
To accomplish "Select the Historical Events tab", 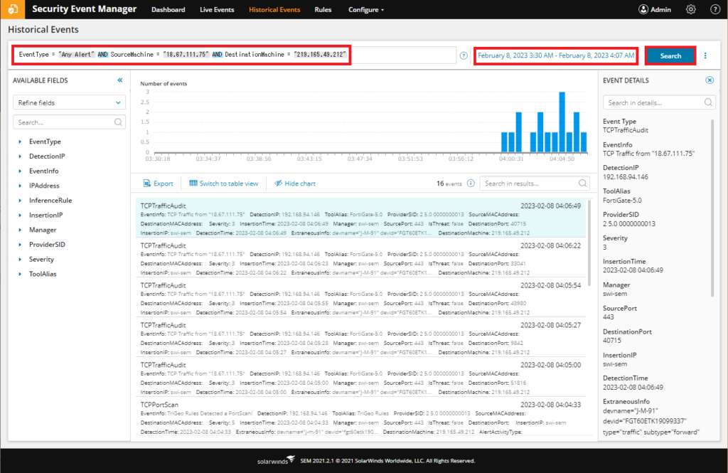I will click(x=274, y=10).
